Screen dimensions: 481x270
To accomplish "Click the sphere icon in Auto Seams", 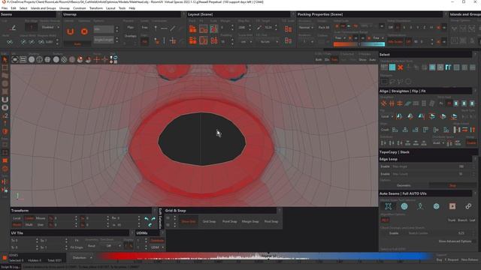I will pyautogui.click(x=404, y=206).
